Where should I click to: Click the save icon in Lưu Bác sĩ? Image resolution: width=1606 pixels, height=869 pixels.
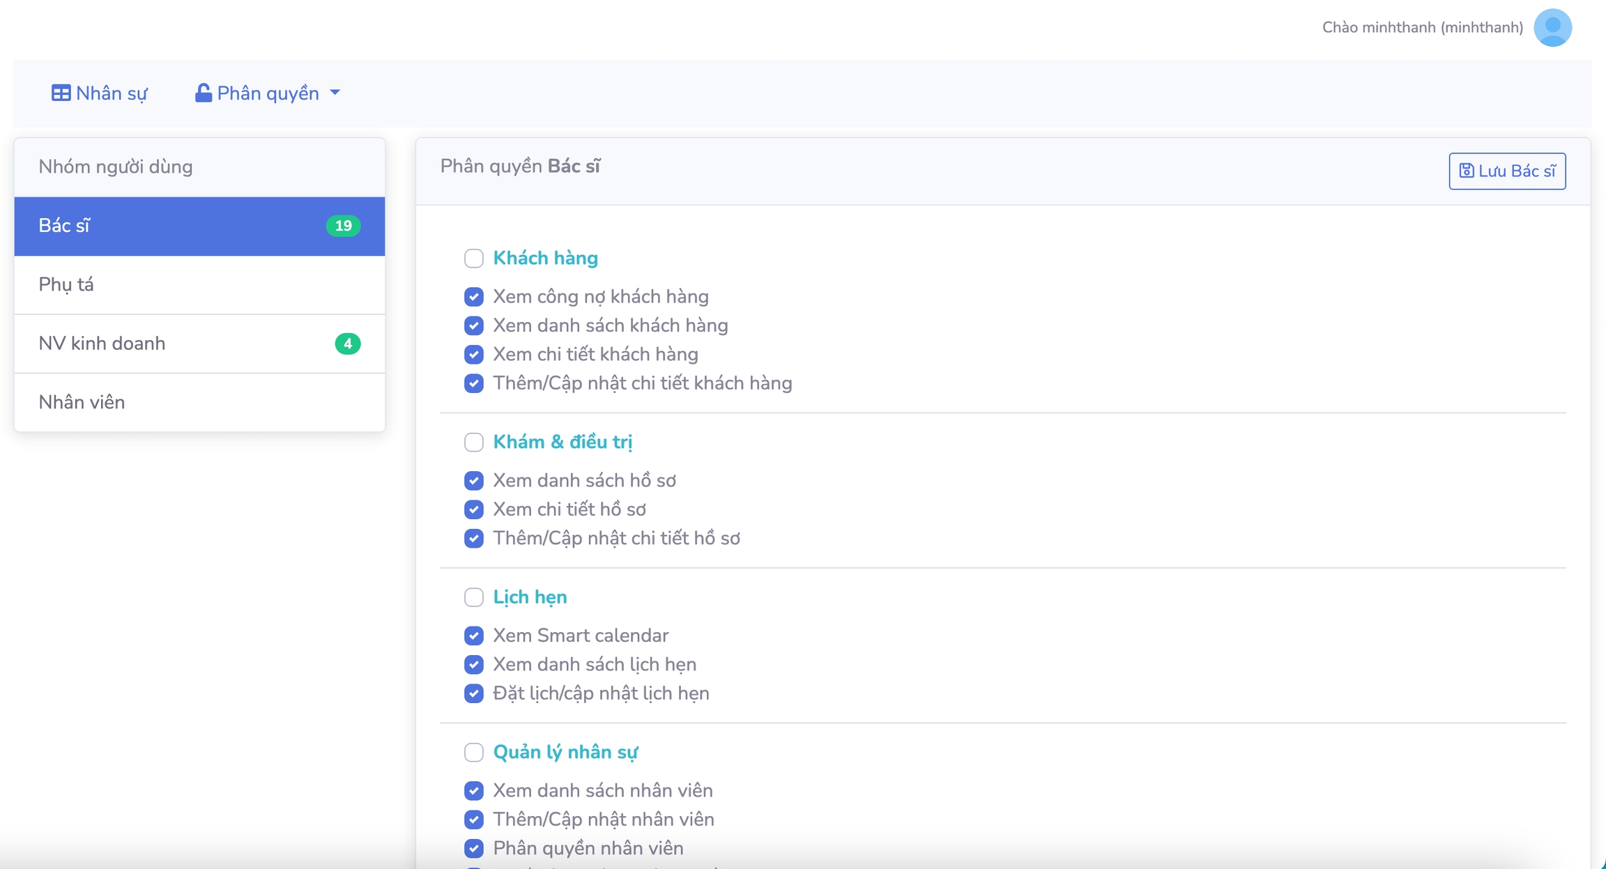point(1466,171)
